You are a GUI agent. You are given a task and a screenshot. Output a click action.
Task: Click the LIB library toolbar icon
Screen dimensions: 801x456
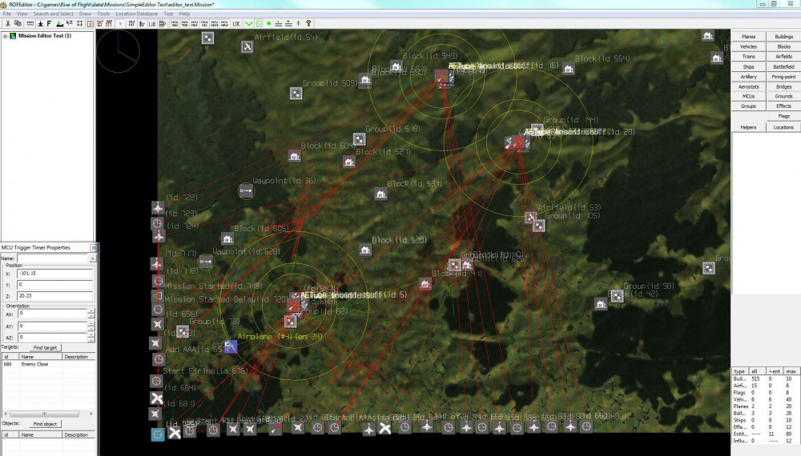click(152, 24)
